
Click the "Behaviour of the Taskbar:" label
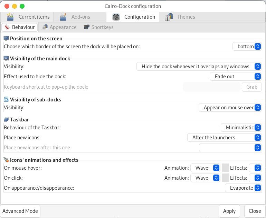32,127
